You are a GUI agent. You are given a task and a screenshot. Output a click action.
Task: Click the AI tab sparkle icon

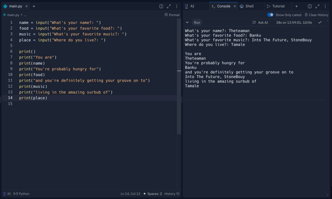[186, 6]
